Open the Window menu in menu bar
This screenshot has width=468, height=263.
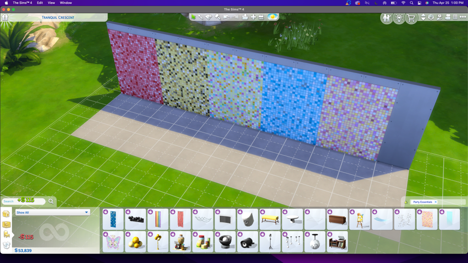point(66,3)
